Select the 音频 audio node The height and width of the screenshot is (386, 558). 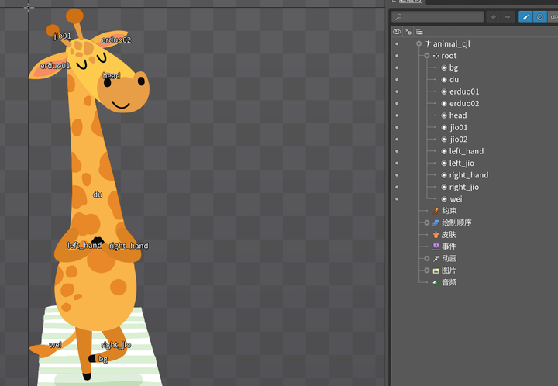point(449,282)
